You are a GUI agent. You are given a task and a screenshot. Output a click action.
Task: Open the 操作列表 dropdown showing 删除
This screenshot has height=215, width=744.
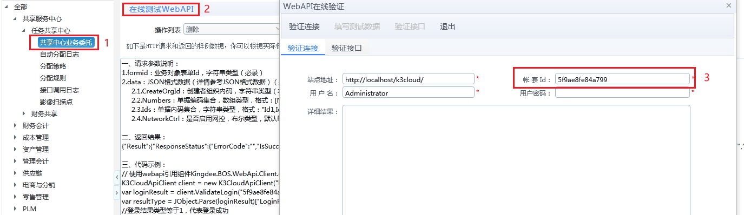click(x=231, y=29)
